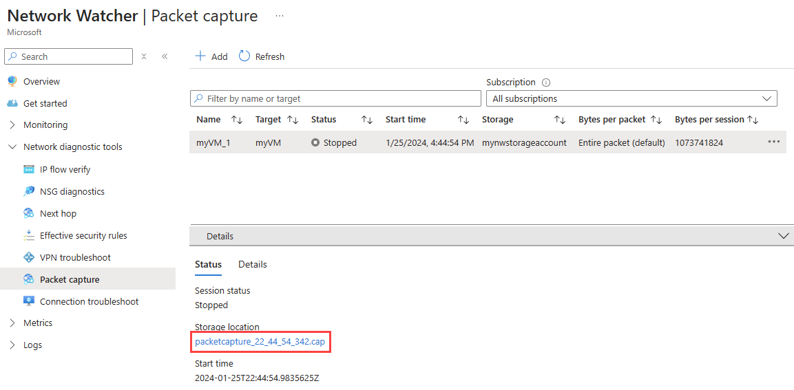Collapse Network diagnostic tools section
The height and width of the screenshot is (390, 794).
point(12,147)
